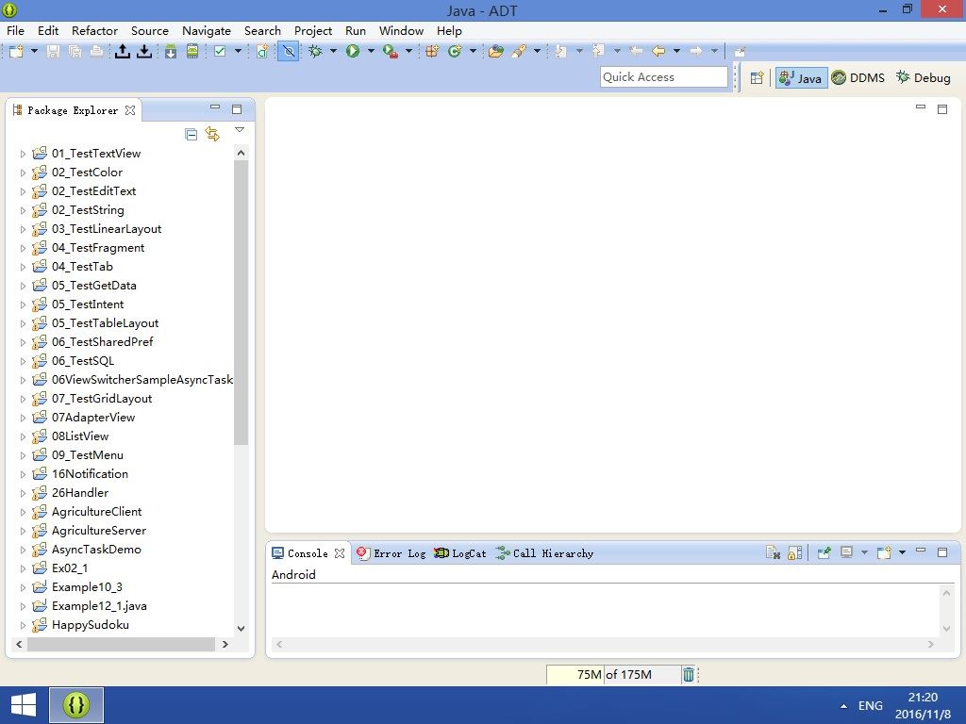Click the Forward arrow toolbar icon
This screenshot has height=724, width=966.
pos(696,52)
